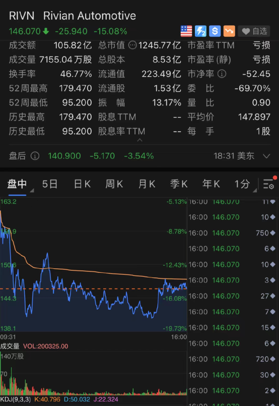Switch to the 日K chart tab
Image resolution: width=279 pixels, height=406 pixels.
pos(82,184)
